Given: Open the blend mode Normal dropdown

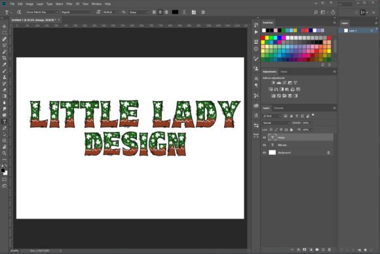Looking at the screenshot, I should [276, 123].
